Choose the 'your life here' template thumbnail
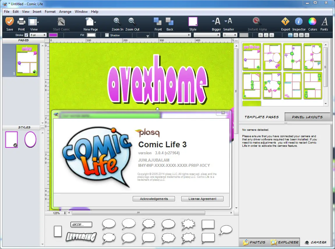 (252, 57)
